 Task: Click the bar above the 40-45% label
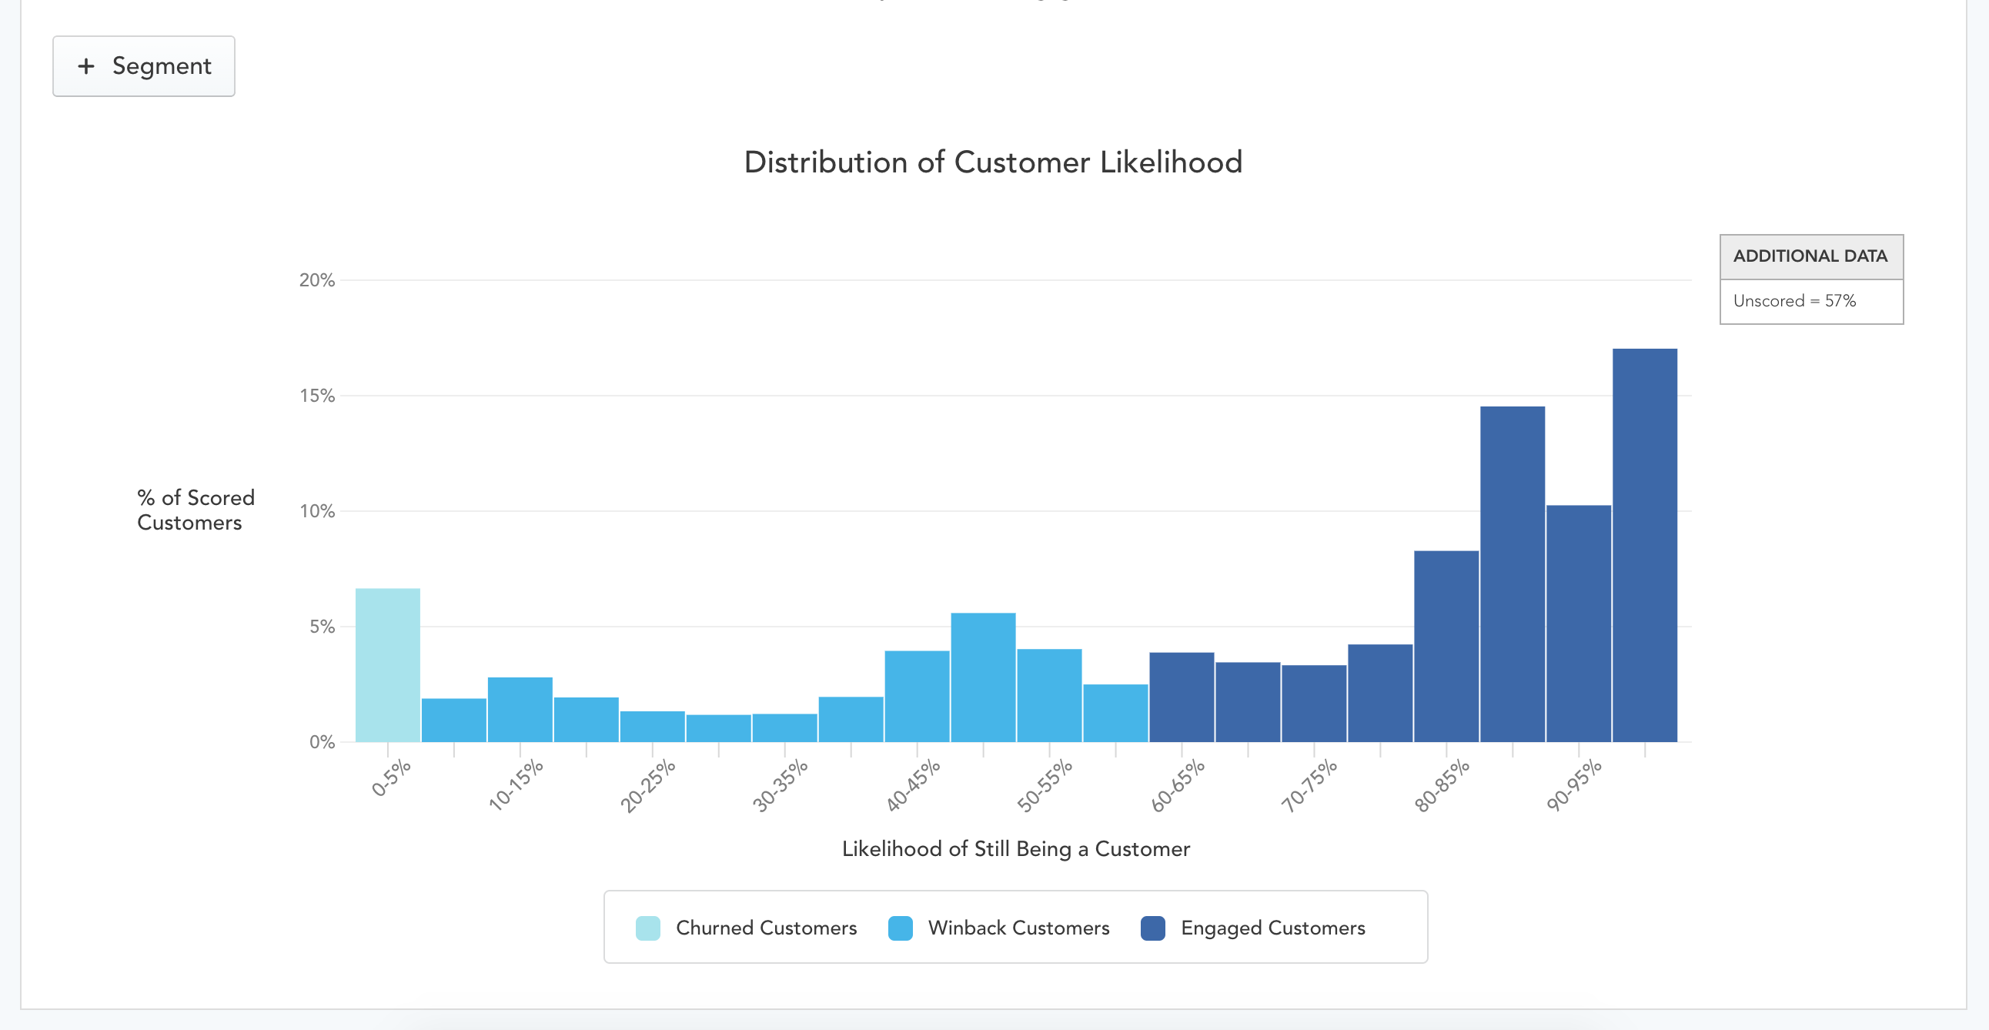(x=917, y=697)
